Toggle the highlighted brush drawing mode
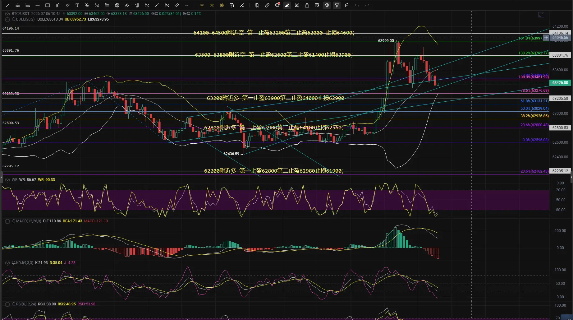 (287, 5)
